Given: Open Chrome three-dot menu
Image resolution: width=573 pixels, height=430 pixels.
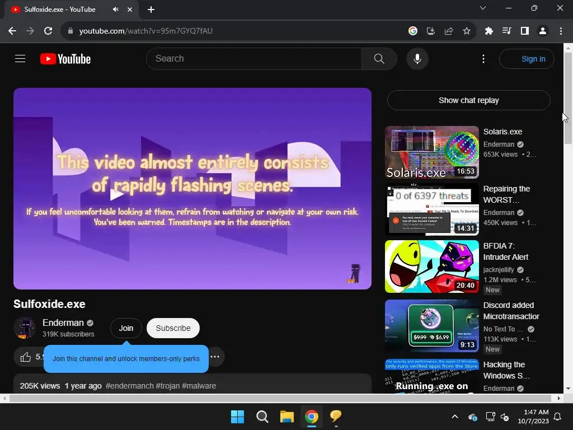Looking at the screenshot, I should (561, 31).
